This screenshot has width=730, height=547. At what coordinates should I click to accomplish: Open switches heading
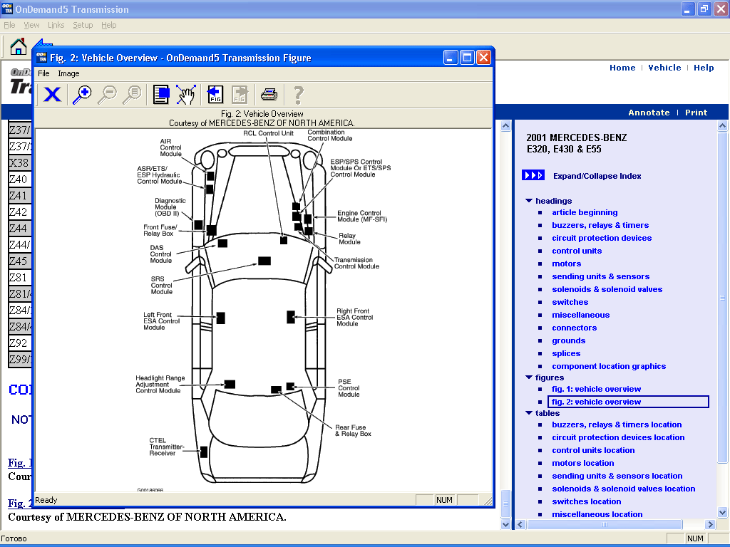click(570, 302)
